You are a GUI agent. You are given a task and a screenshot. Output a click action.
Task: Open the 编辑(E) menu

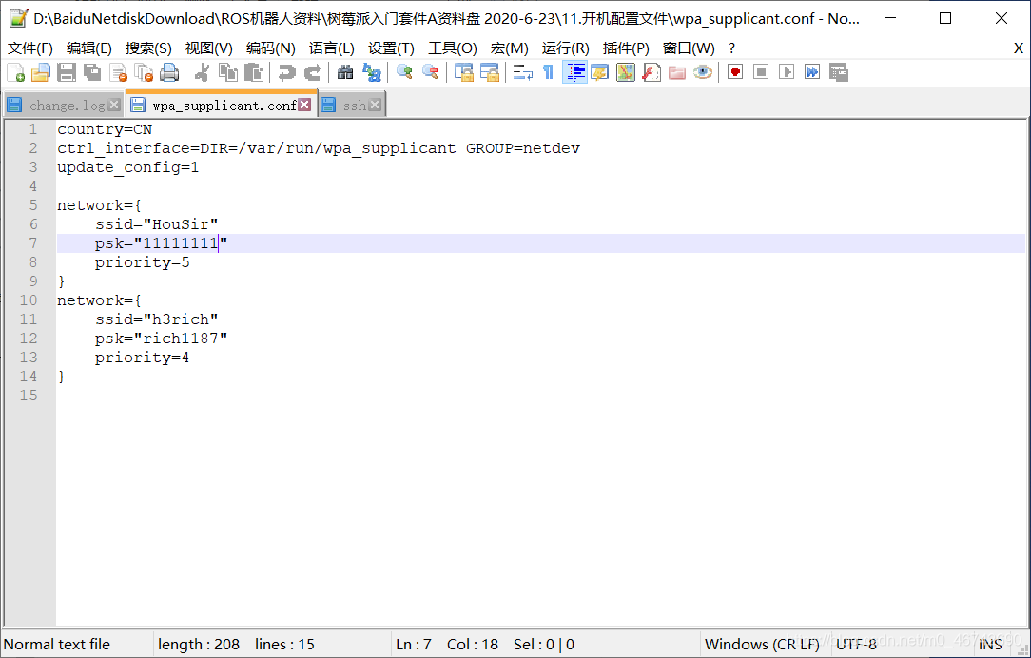[89, 48]
